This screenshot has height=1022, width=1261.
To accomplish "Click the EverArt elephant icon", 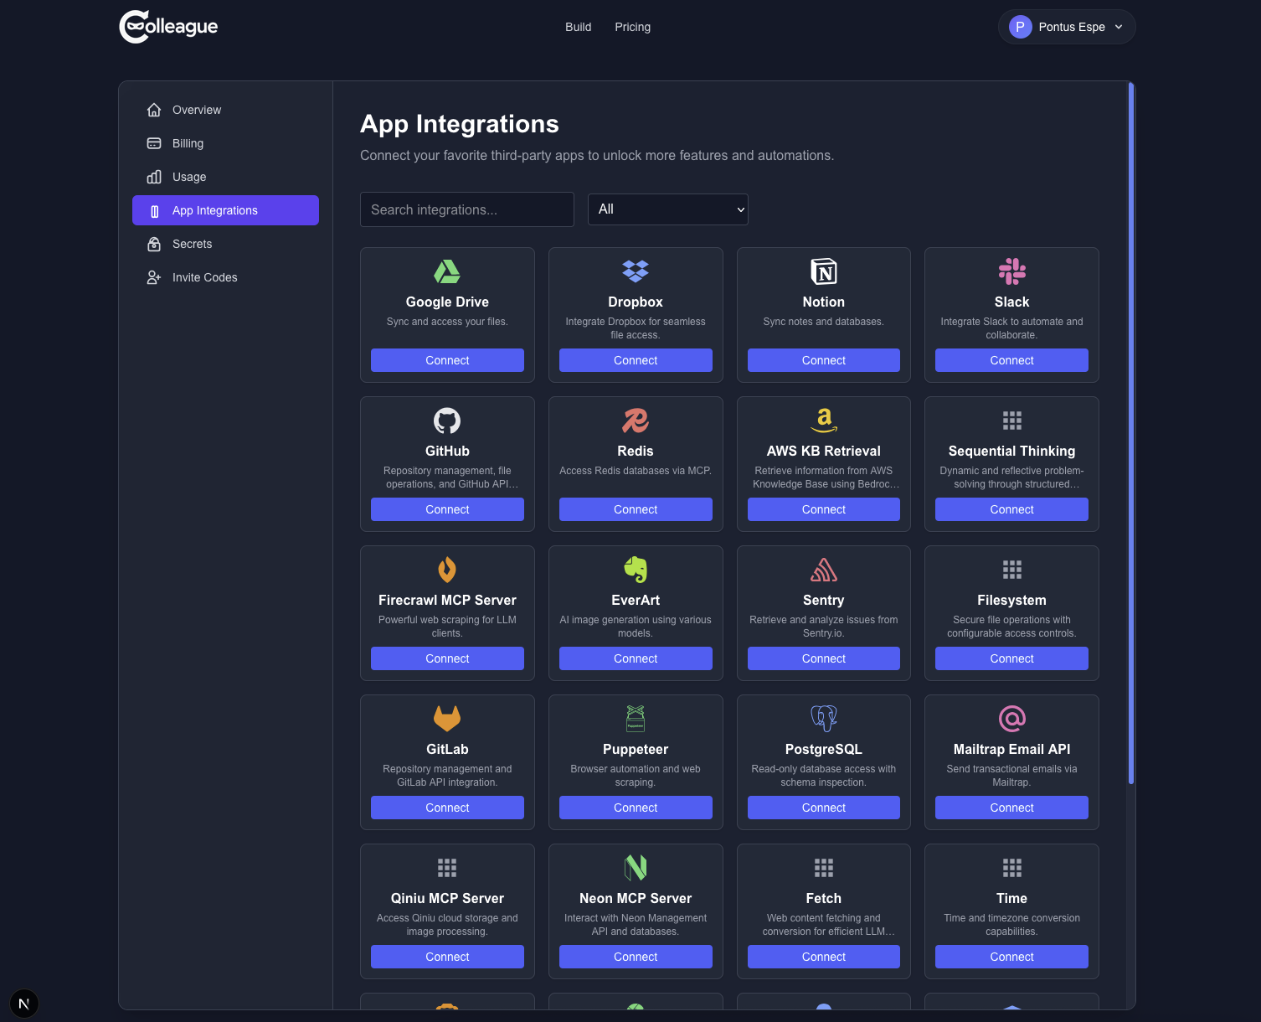I will [x=636, y=570].
